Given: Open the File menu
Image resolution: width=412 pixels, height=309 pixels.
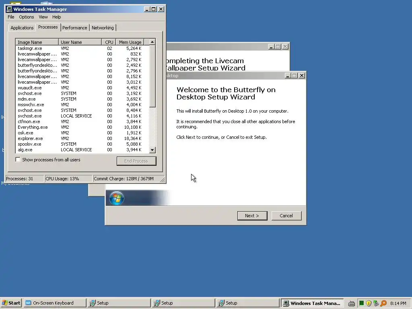Looking at the screenshot, I should click(x=11, y=17).
